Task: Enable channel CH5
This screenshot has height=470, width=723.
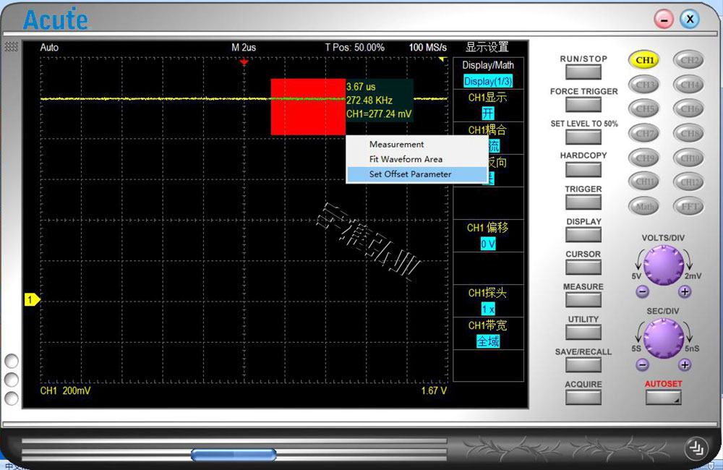Action: 644,109
